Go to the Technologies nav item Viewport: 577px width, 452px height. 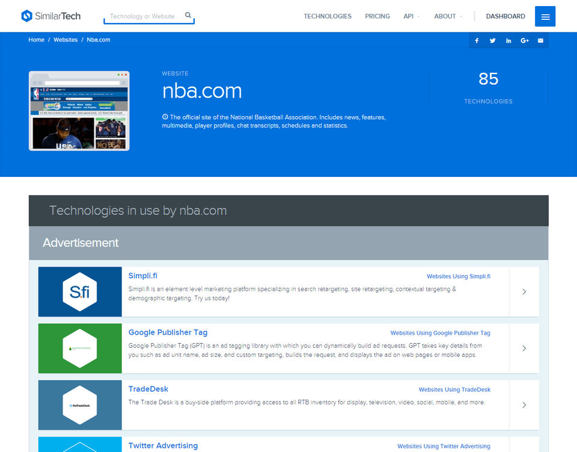click(328, 16)
